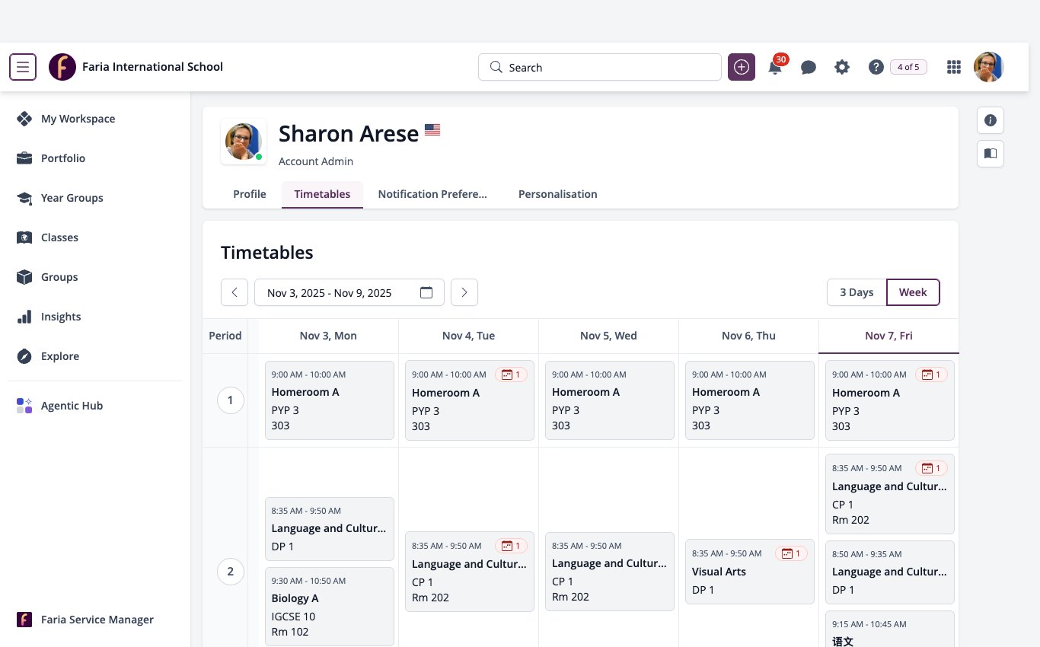
Task: Go to previous week arrow
Action: 234,292
